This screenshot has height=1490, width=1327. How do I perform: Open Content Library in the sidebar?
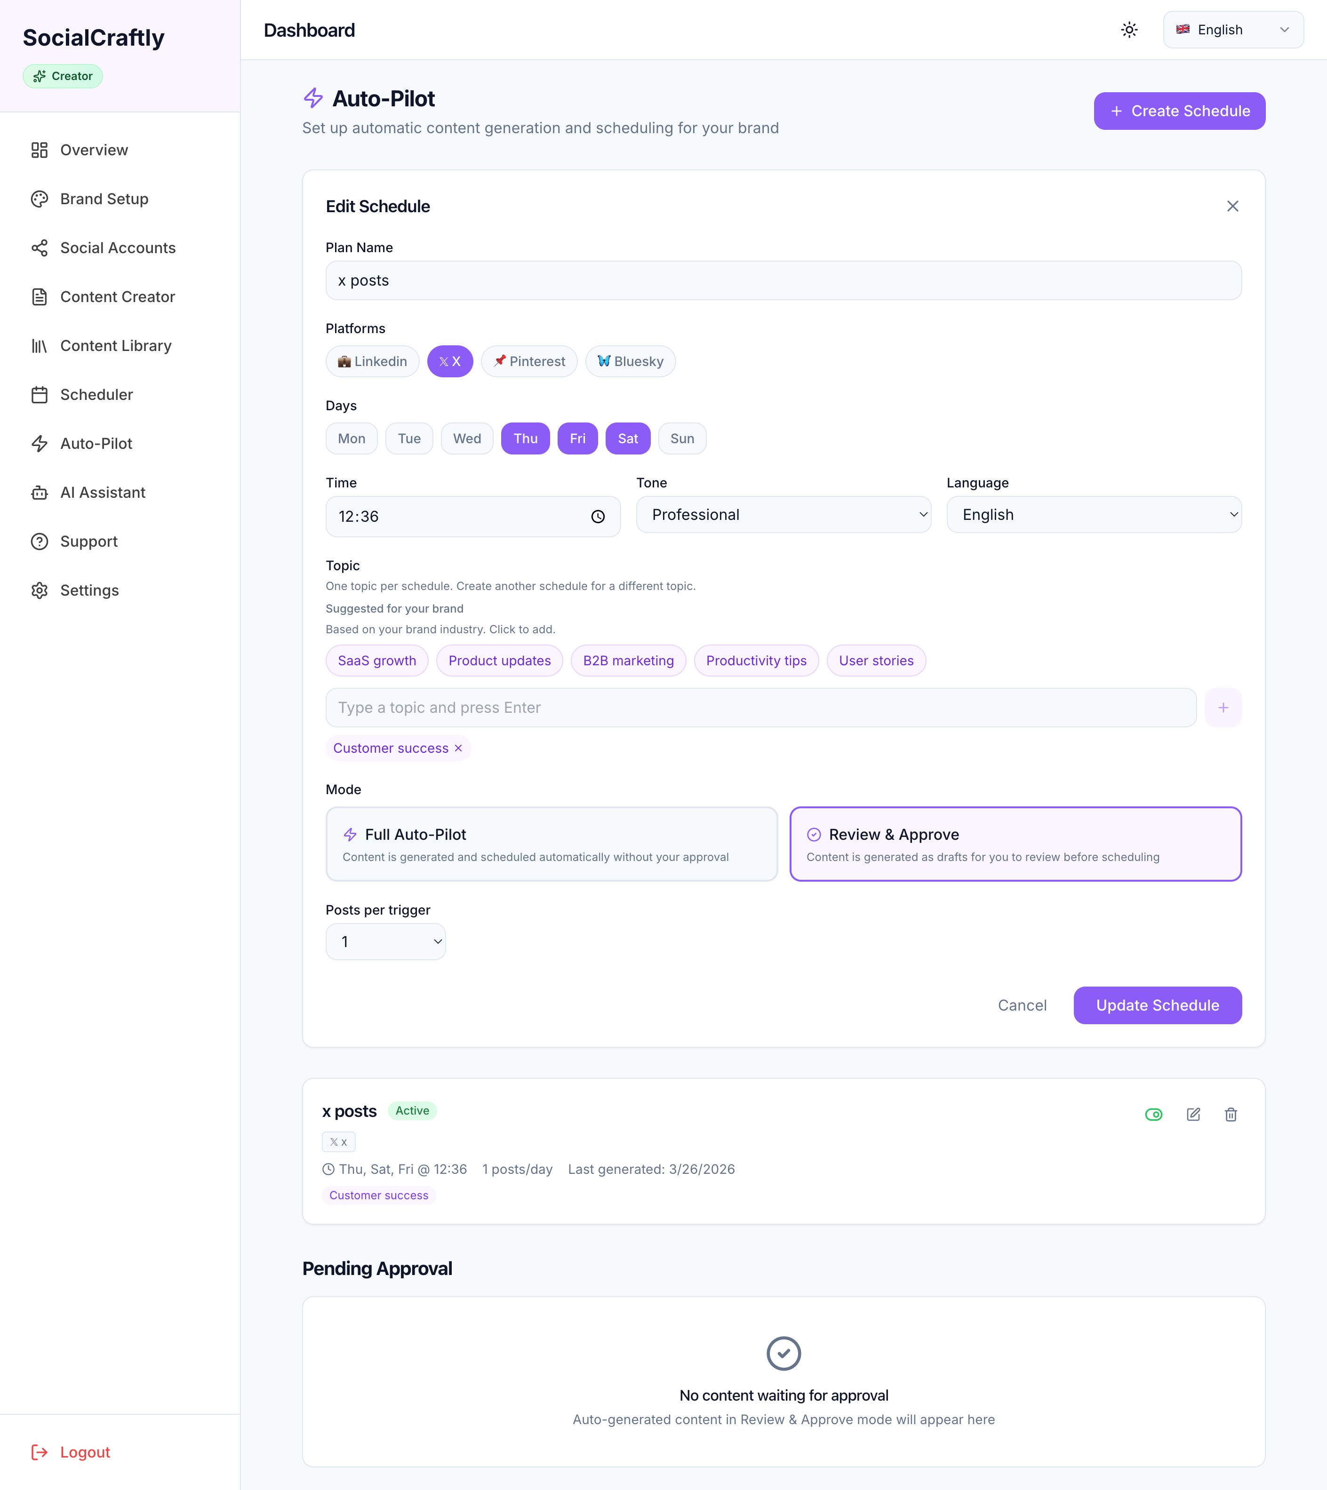pos(115,345)
